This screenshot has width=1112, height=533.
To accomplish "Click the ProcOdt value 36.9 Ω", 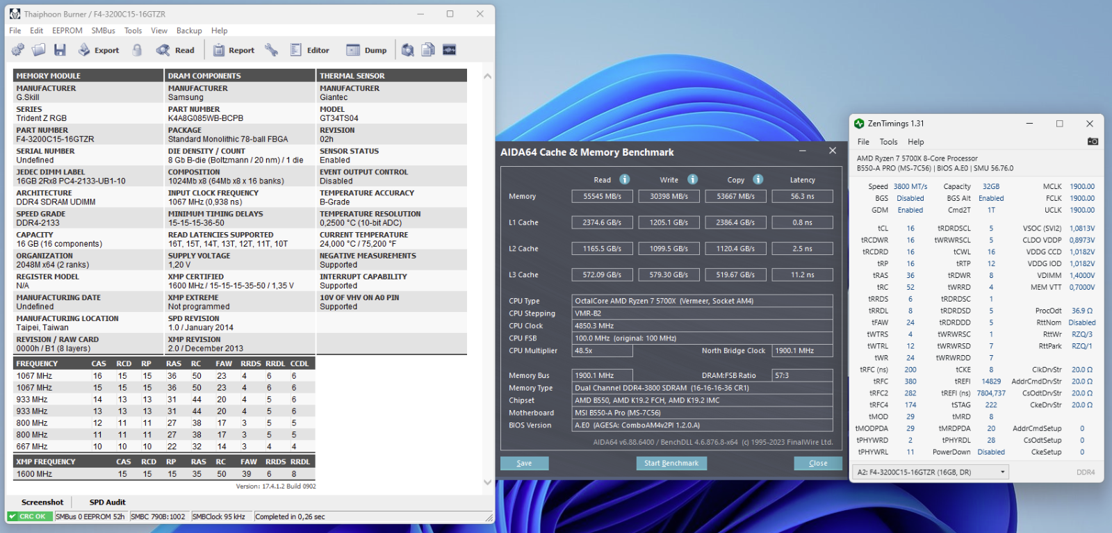I will 1082,311.
